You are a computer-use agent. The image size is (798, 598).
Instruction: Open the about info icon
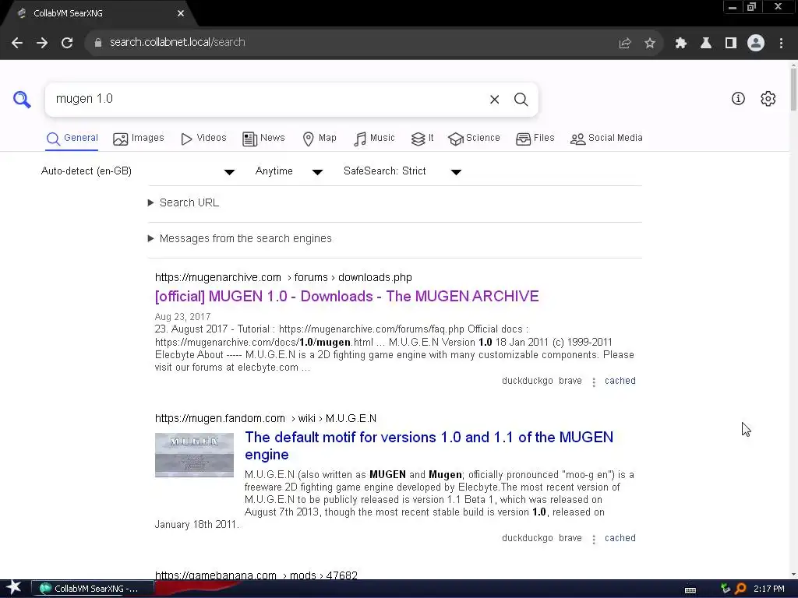pyautogui.click(x=738, y=99)
